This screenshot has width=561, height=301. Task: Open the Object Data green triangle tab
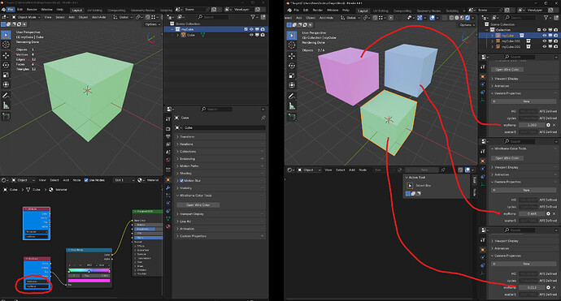coord(168,218)
